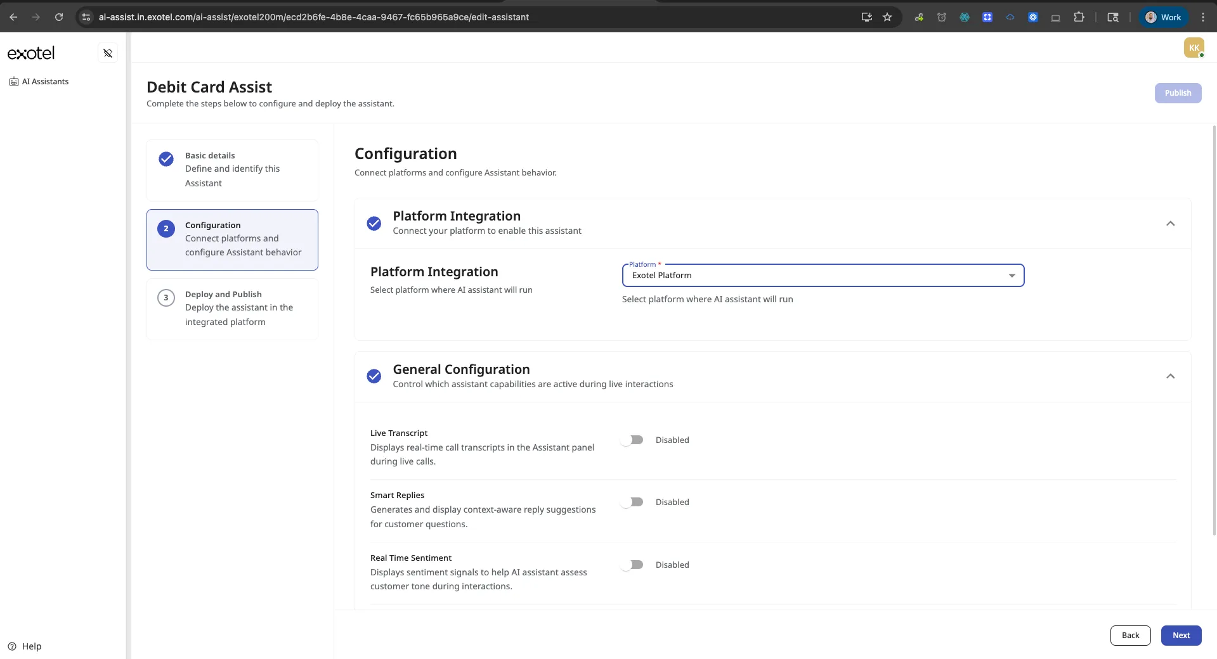Image resolution: width=1217 pixels, height=659 pixels.
Task: Click the Next button
Action: click(x=1181, y=636)
